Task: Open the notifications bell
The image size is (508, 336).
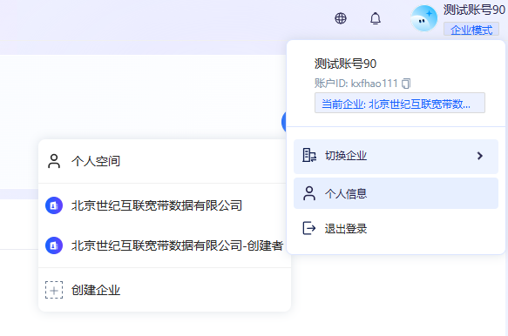Action: coord(376,18)
